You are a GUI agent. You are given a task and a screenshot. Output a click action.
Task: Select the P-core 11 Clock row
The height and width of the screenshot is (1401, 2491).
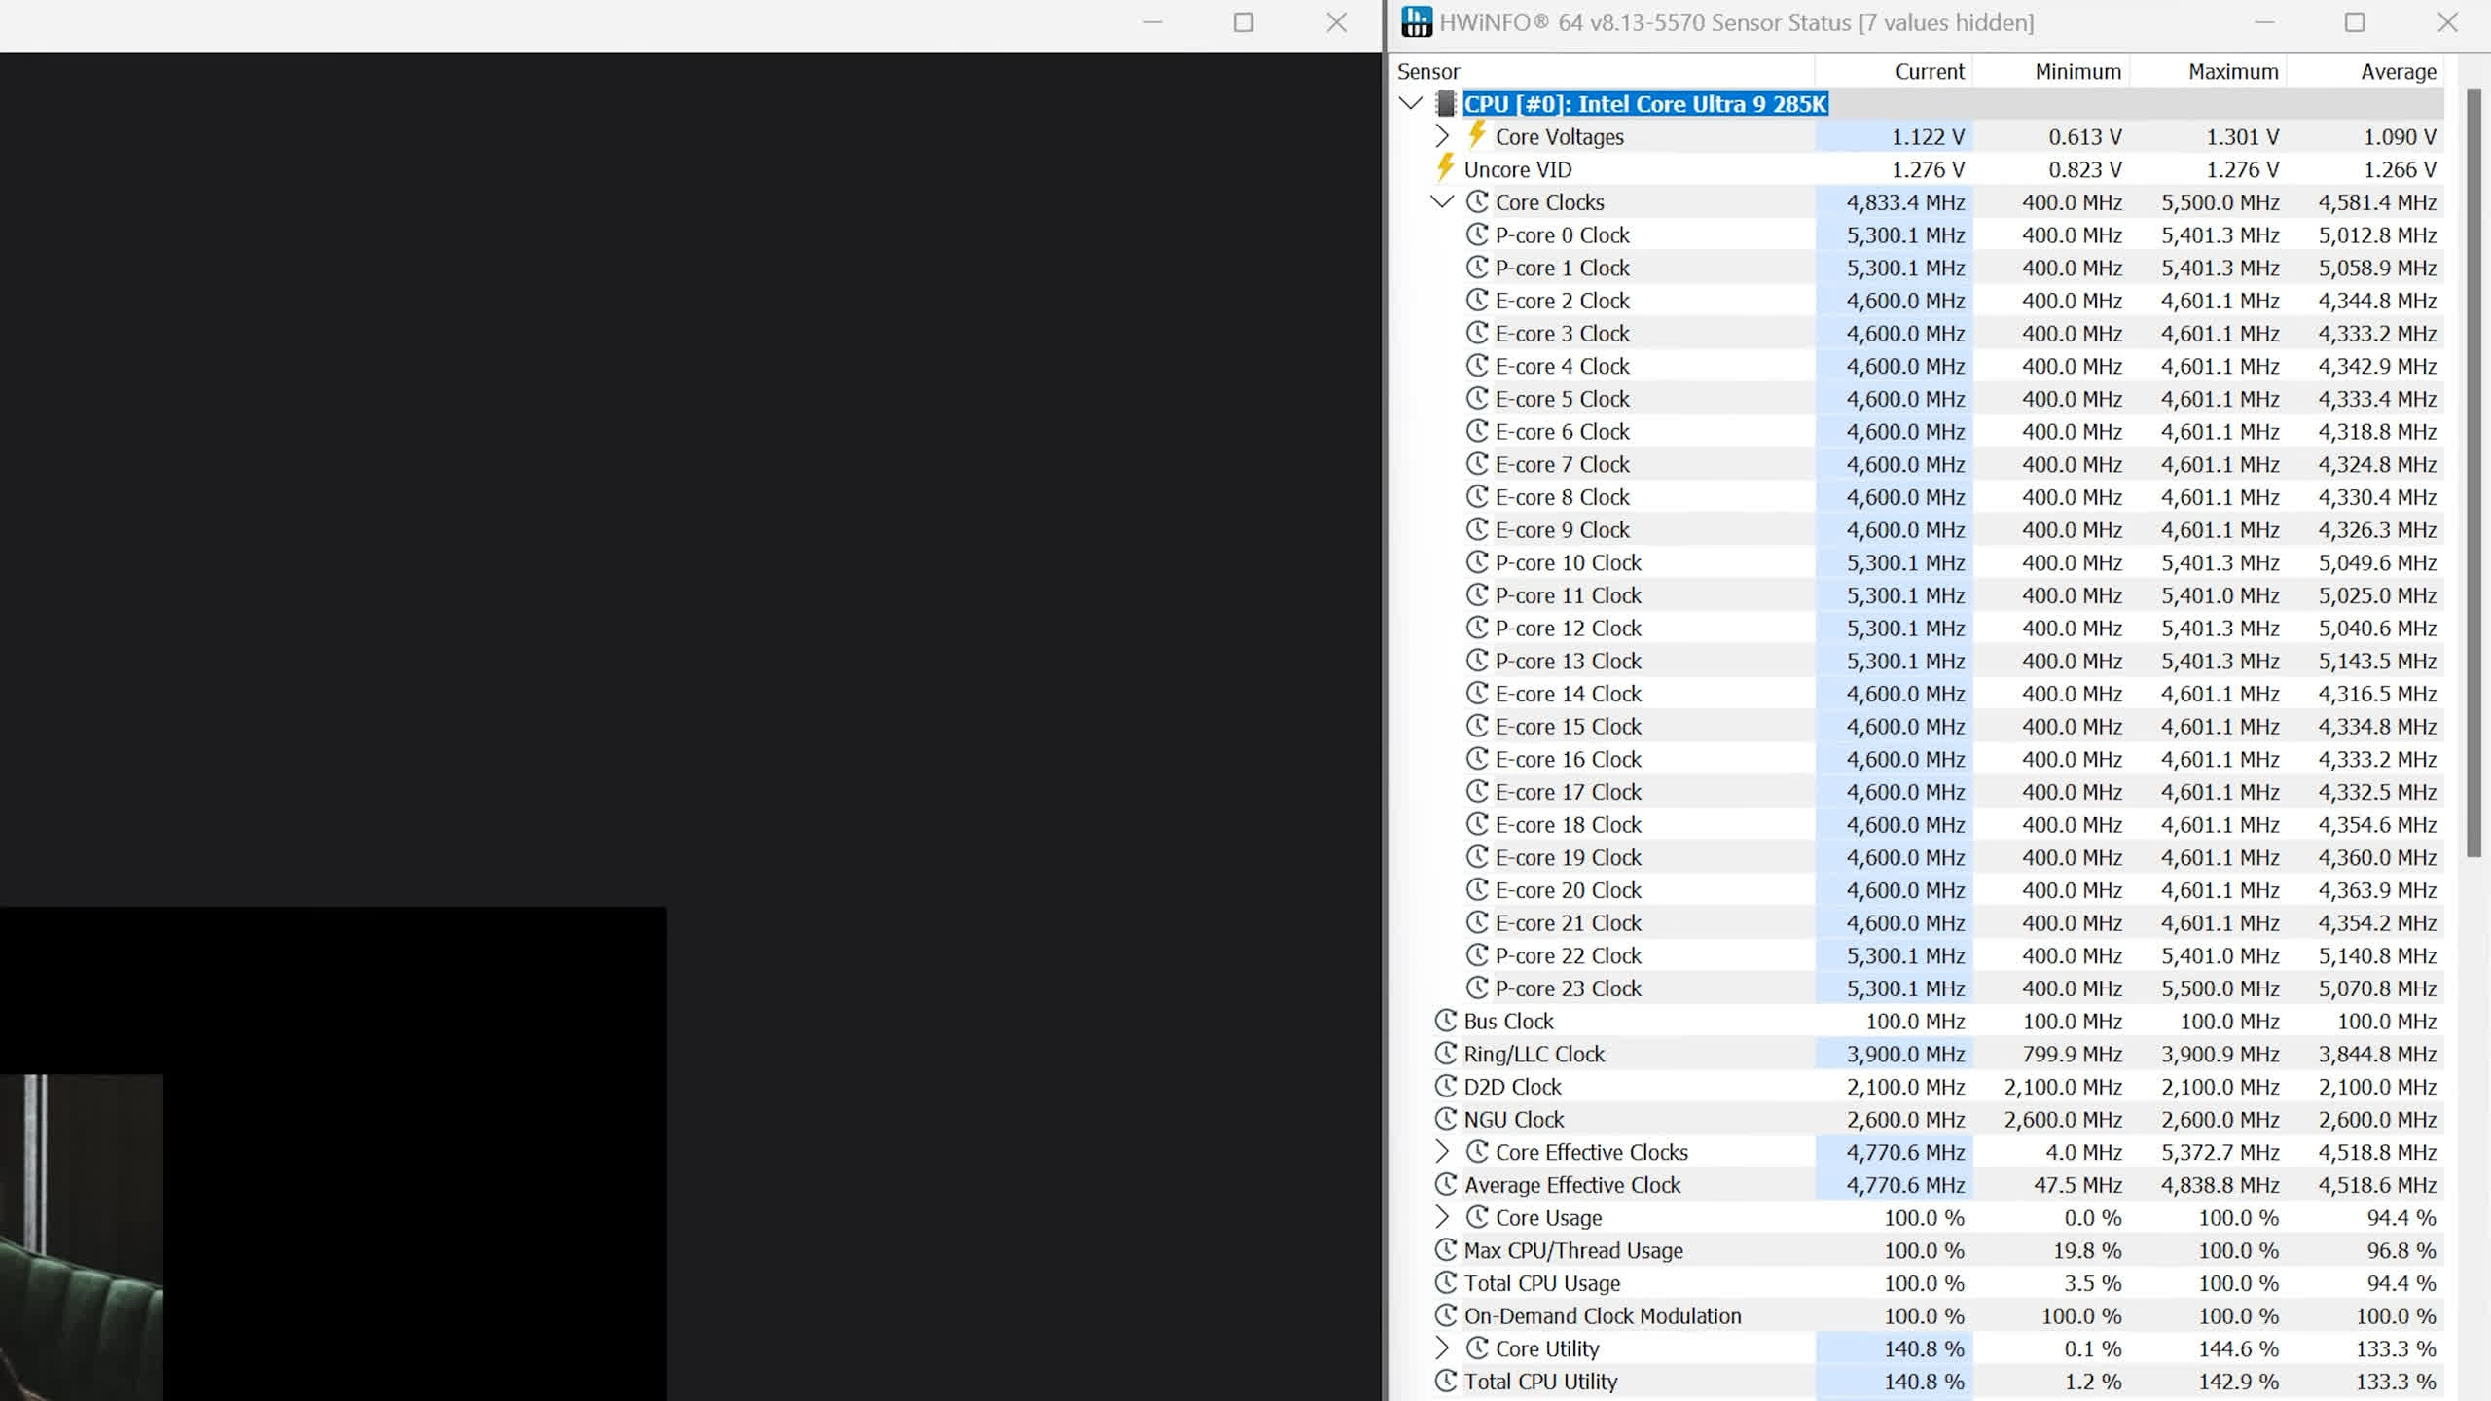tap(1917, 595)
